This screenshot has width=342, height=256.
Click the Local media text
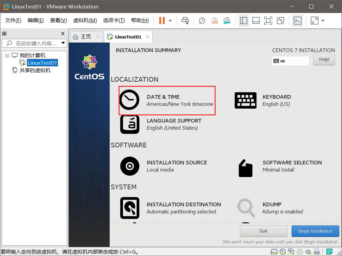[x=160, y=170]
